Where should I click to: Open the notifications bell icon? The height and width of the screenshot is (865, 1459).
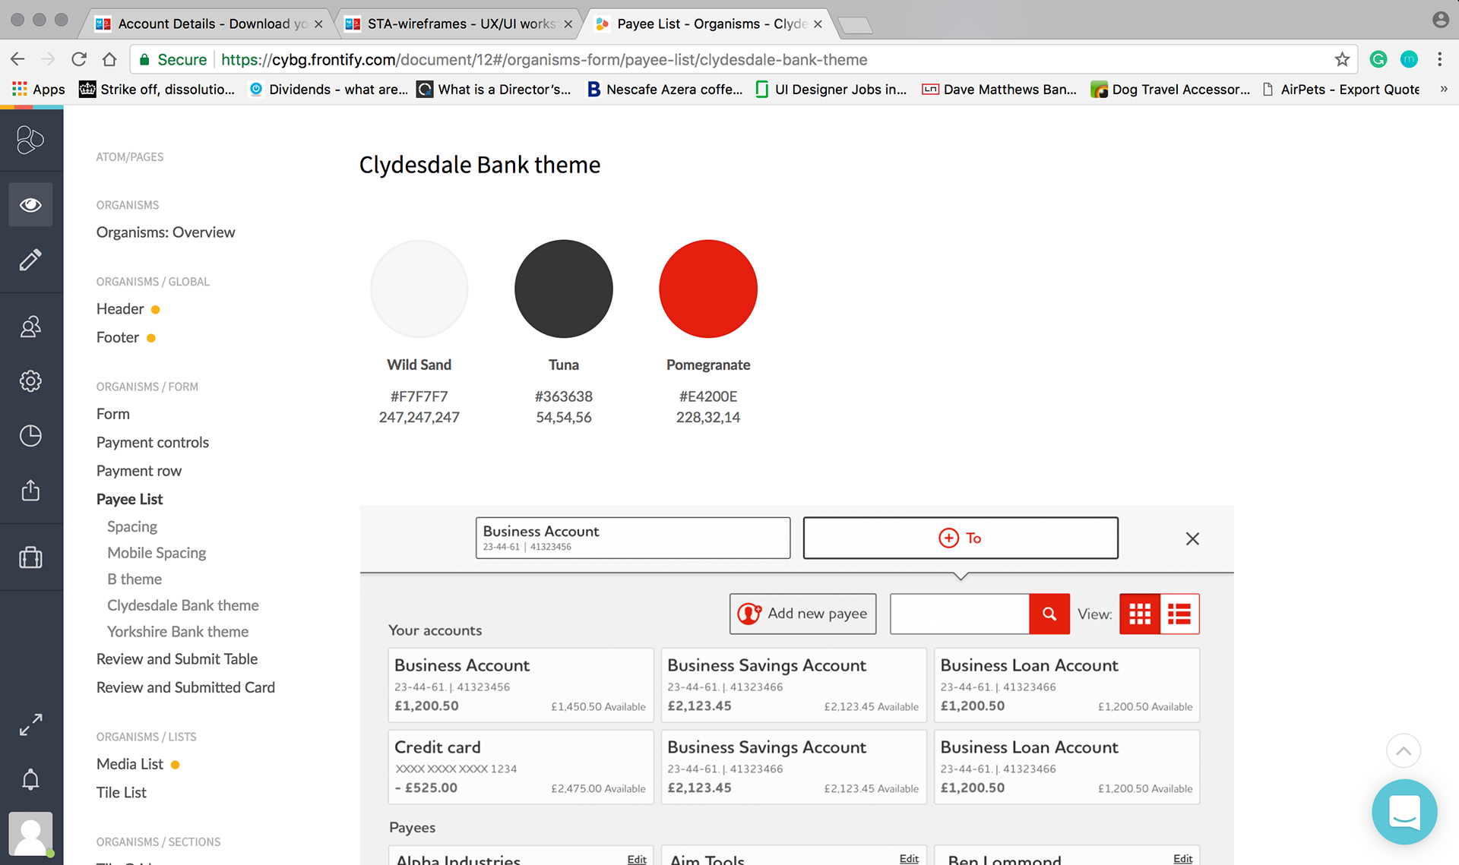click(30, 779)
